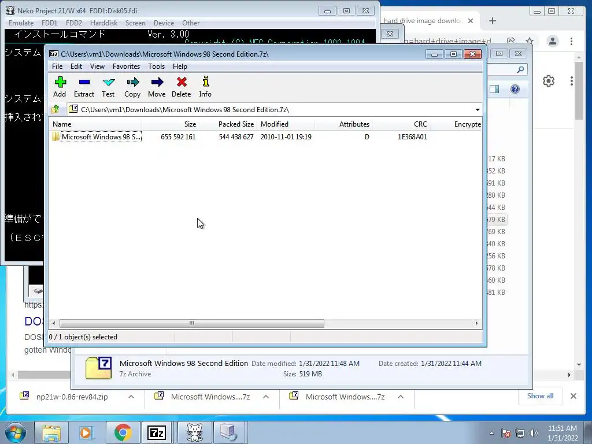The width and height of the screenshot is (592, 444).
Task: Open the Emulate menu in Neko Project
Action: pyautogui.click(x=21, y=23)
